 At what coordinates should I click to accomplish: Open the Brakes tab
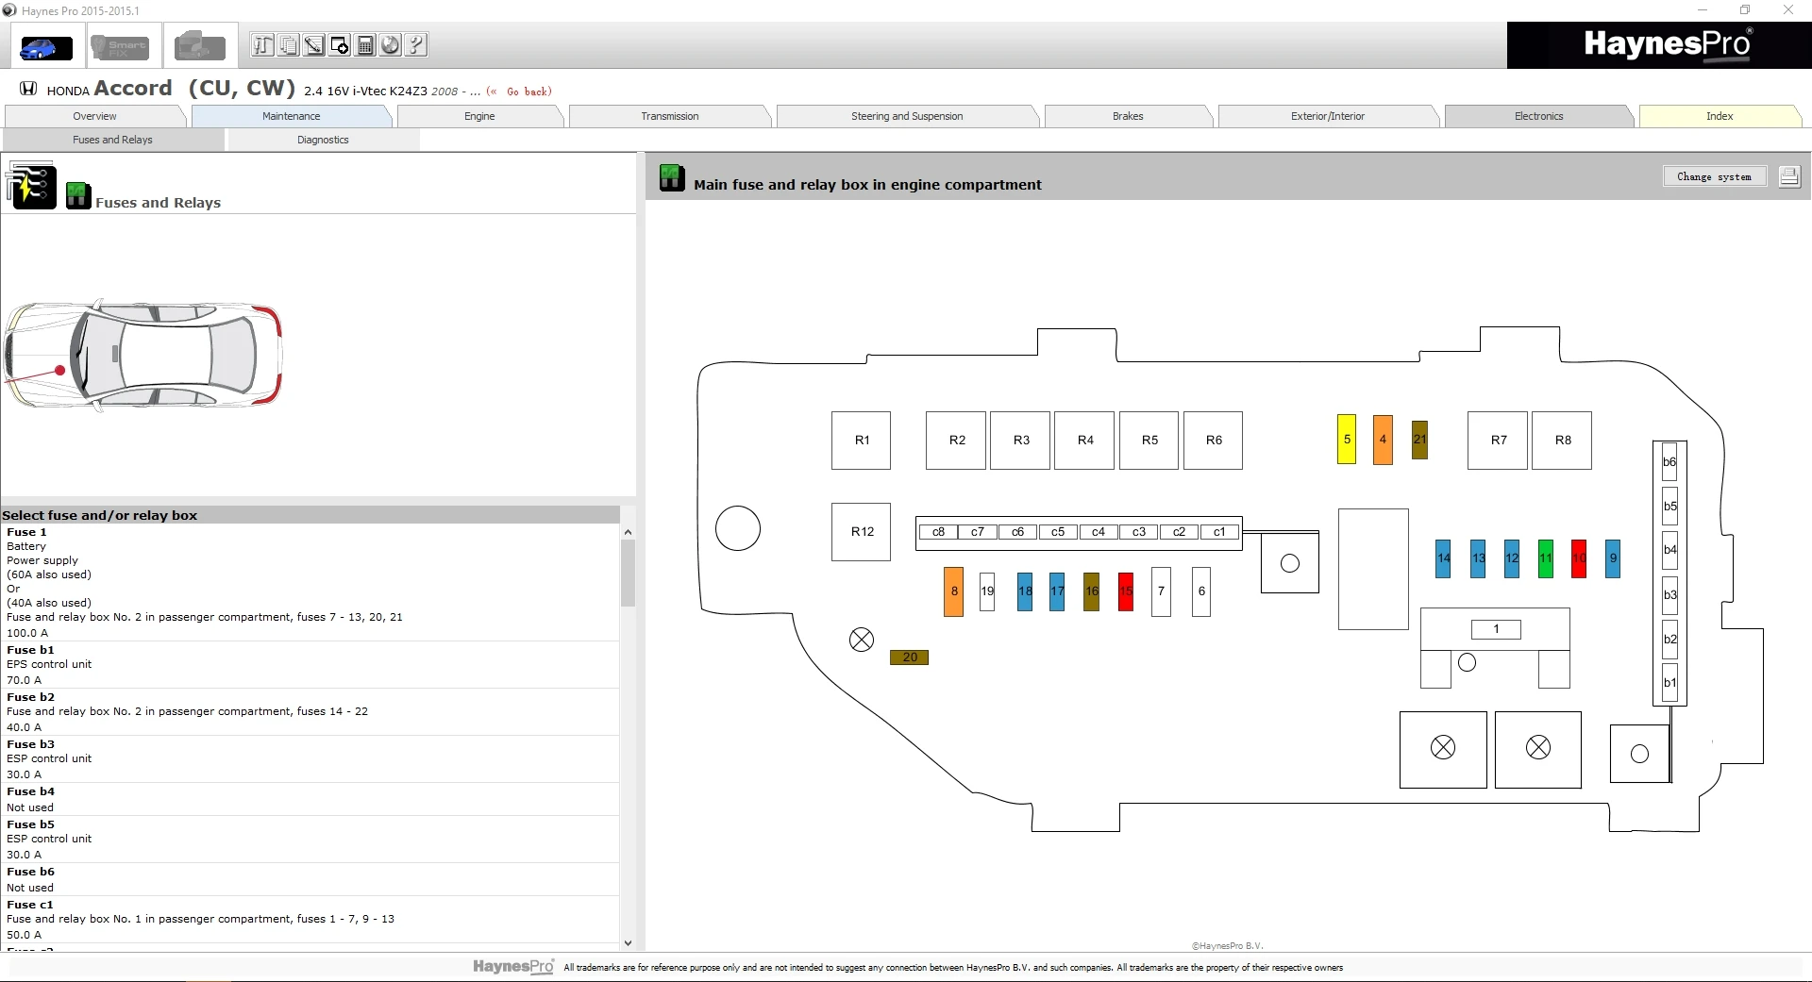(1128, 116)
